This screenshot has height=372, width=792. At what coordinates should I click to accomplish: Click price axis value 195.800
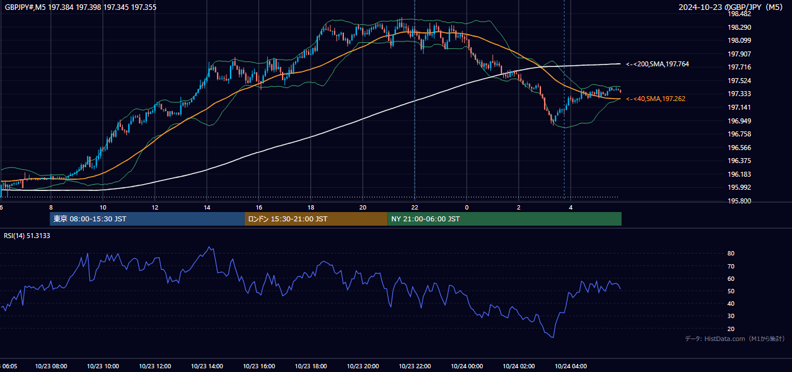point(739,201)
